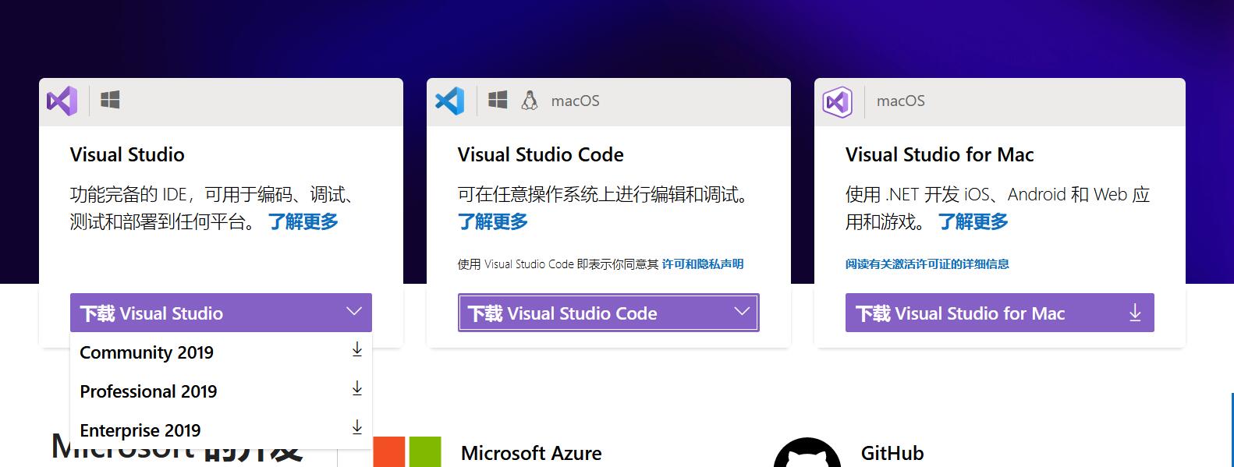1234x467 pixels.
Task: Click the page scrollbar on the right edge
Action: 1232,430
